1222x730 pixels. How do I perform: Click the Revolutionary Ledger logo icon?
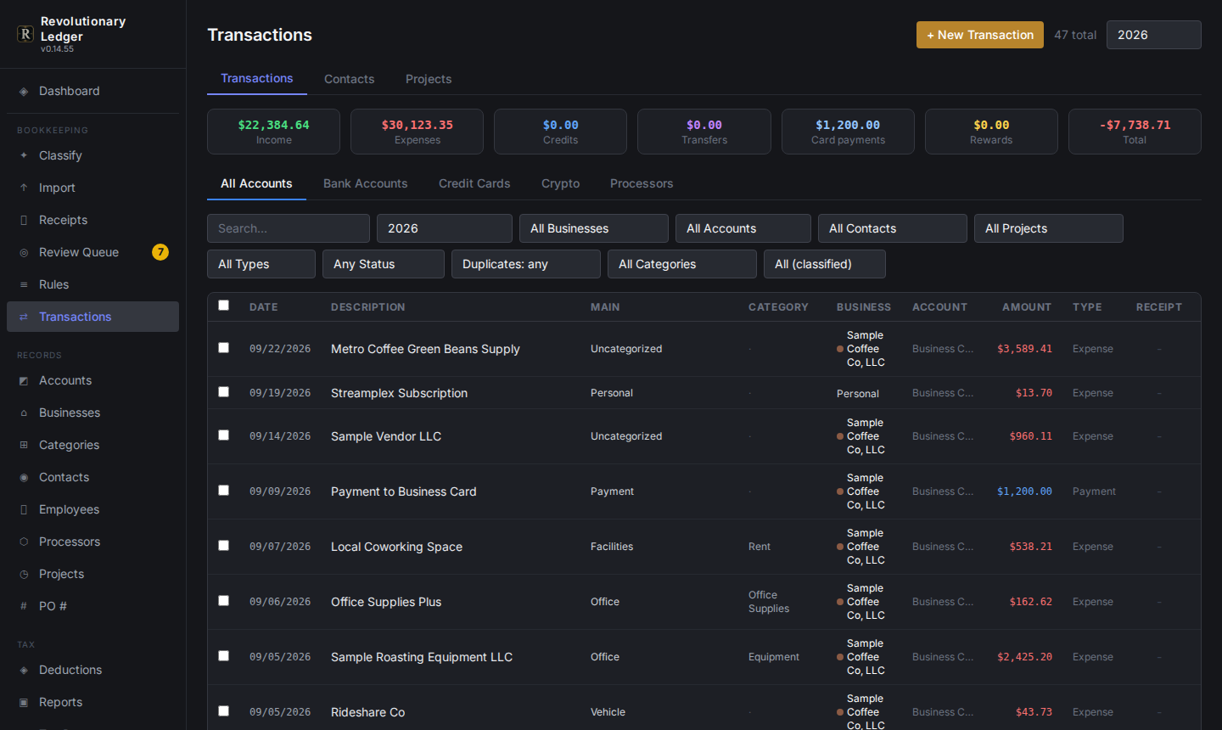click(x=25, y=34)
